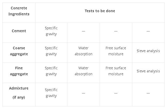This screenshot has height=109, width=167.
Task: Select 'Specific gravity' in the Admixture row
Action: [x=51, y=93]
